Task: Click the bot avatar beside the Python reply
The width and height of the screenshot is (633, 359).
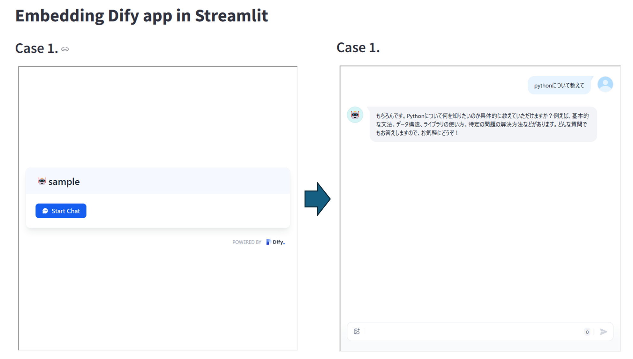Action: point(355,115)
